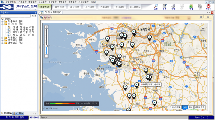Expand the 각종단가 관리 folder
The image size is (215, 120).
[x=2, y=38]
